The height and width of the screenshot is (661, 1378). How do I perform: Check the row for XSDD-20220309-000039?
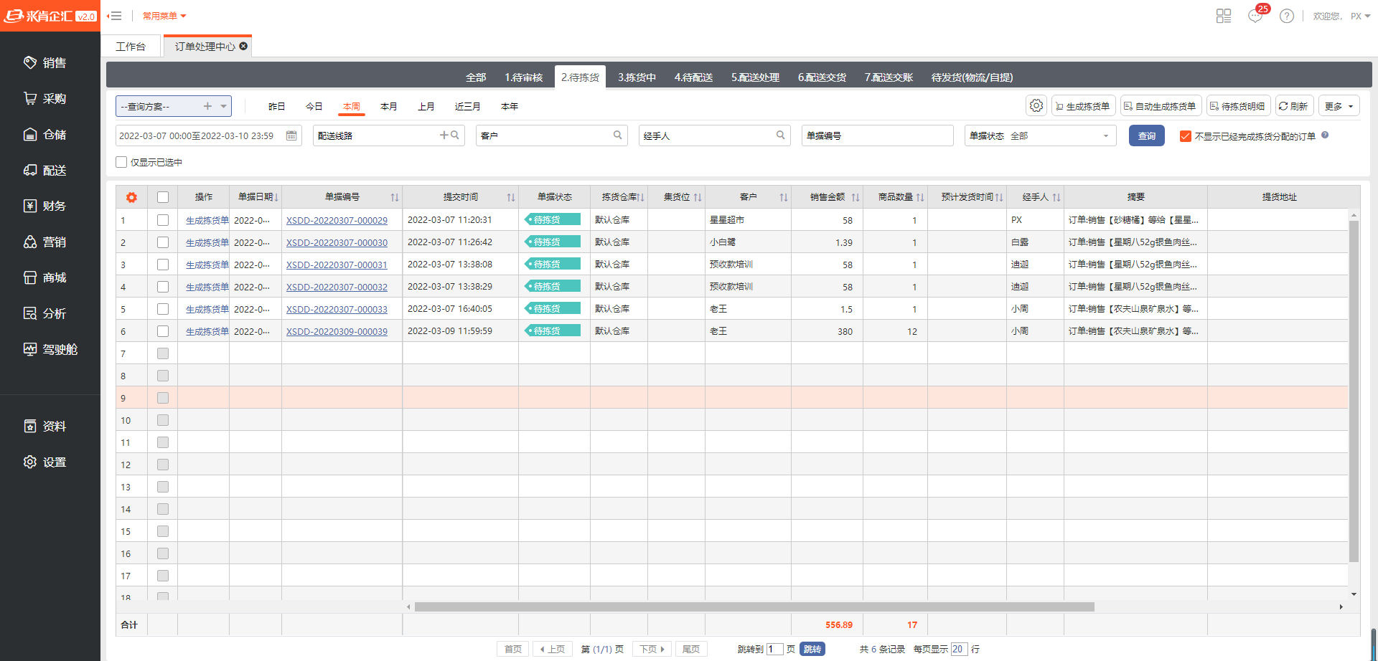click(x=163, y=331)
